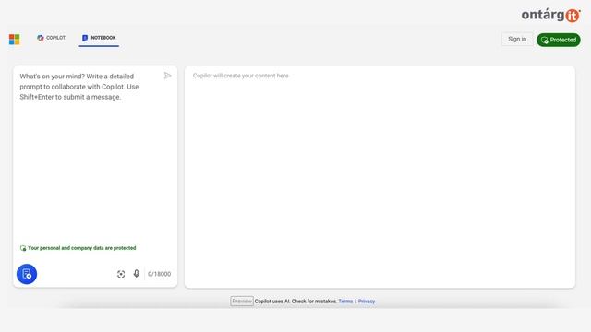Click 'Copilot uses AI. Check for mistakes.' text
The height and width of the screenshot is (332, 591).
(295, 302)
